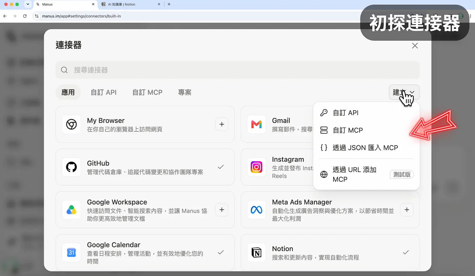This screenshot has height=276, width=475.
Task: Switch to the AI 知識庫 Notion browser tab
Action: (131, 4)
